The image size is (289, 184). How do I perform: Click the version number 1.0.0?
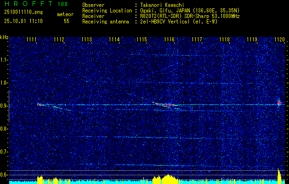tap(62, 4)
